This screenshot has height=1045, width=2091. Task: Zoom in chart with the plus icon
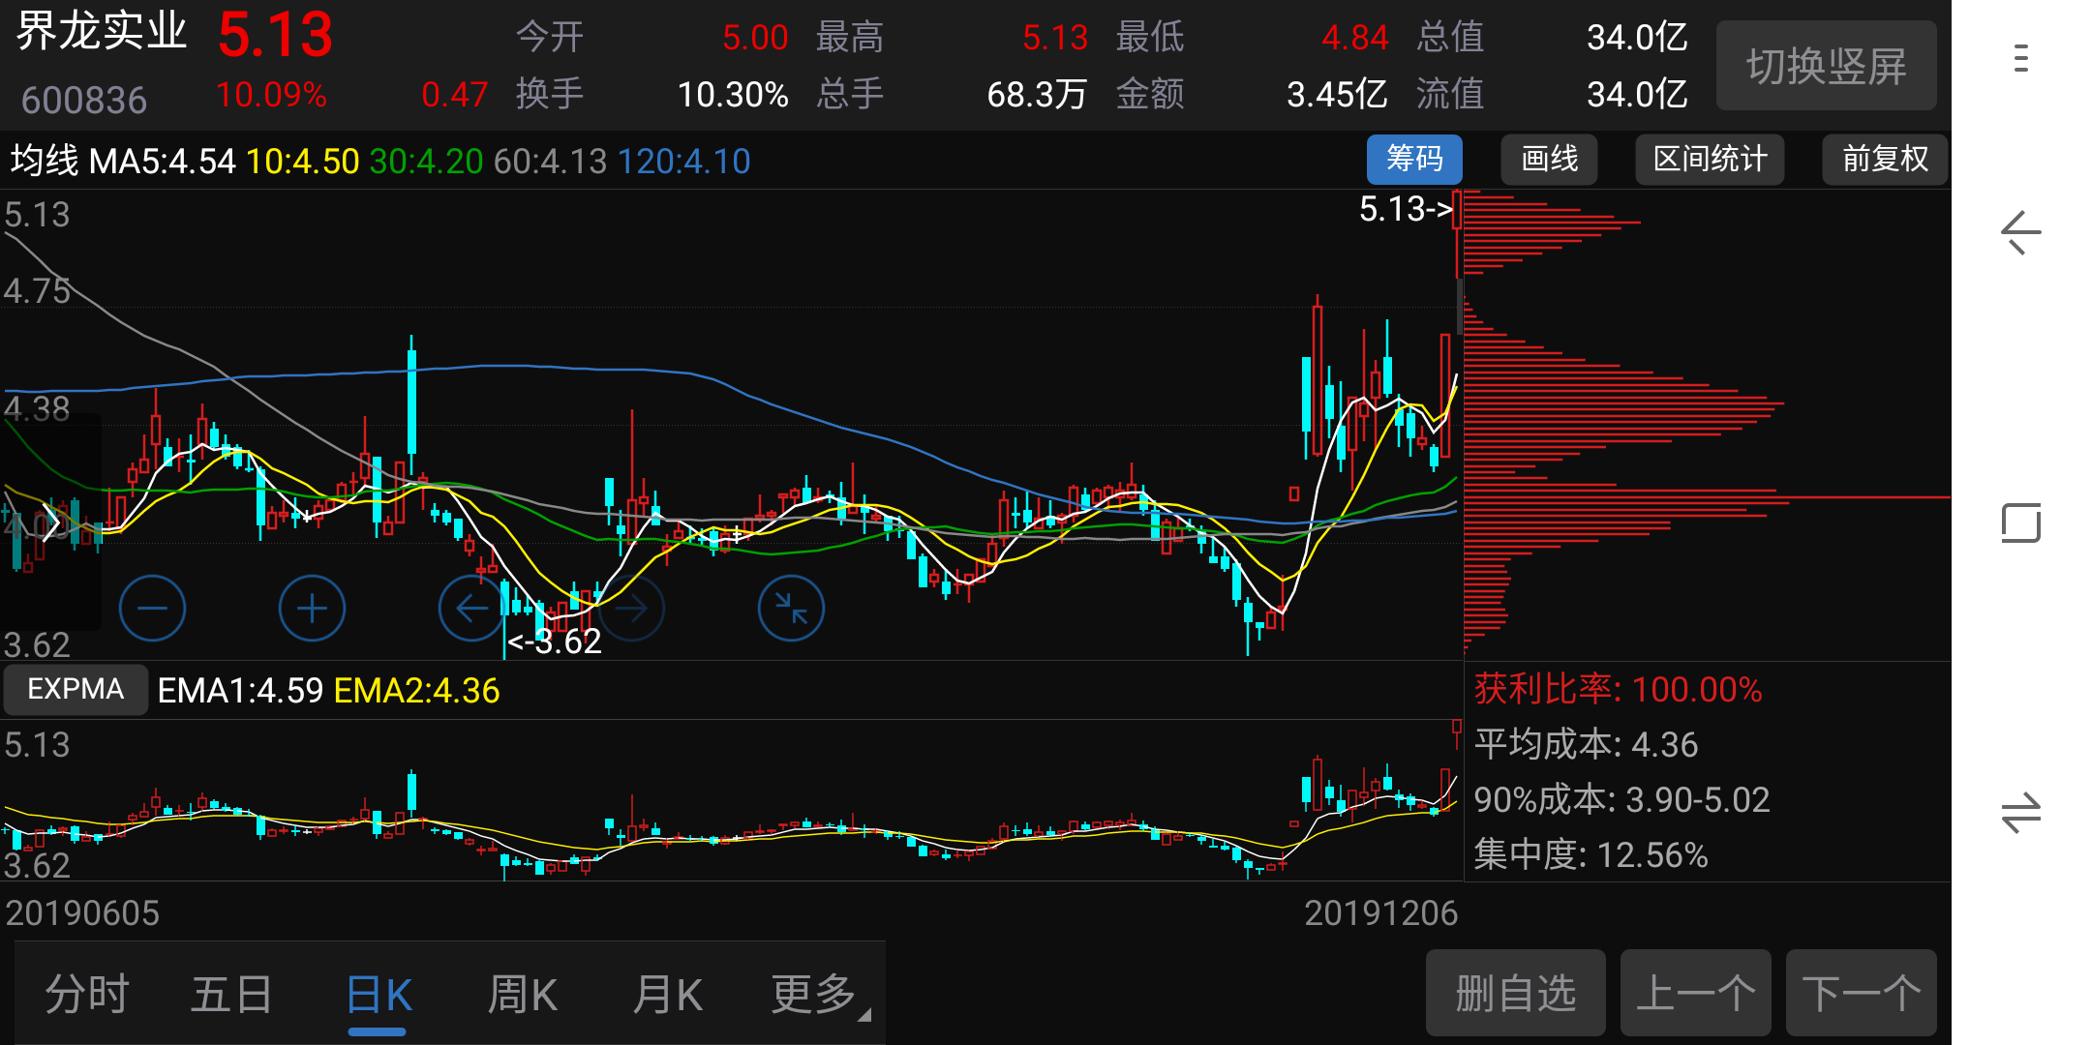point(312,608)
